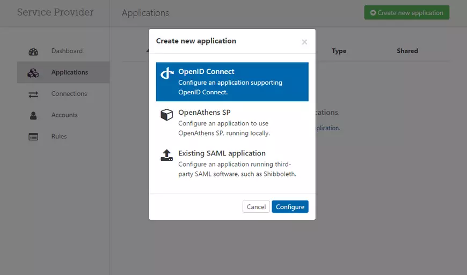Open the Connections section
Image resolution: width=467 pixels, height=275 pixels.
[x=63, y=94]
